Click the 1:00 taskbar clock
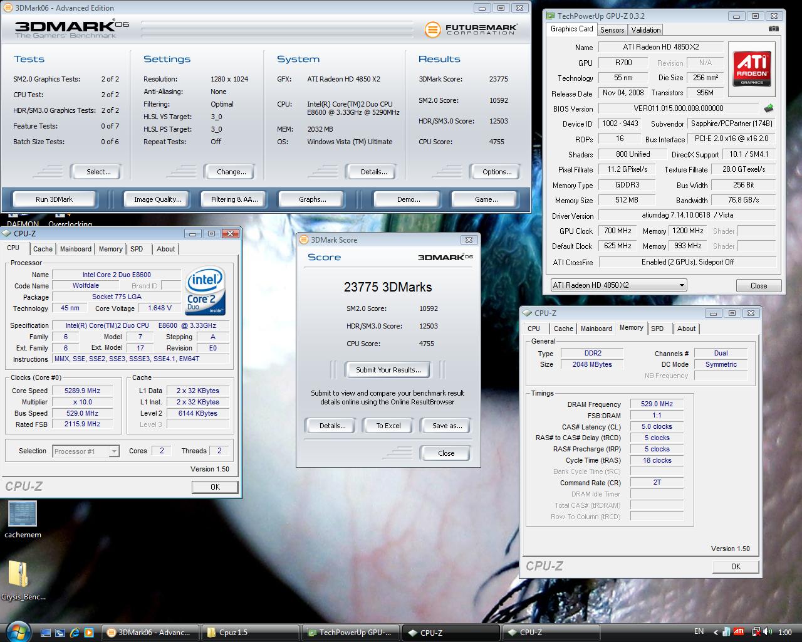Image resolution: width=802 pixels, height=642 pixels. (x=784, y=632)
